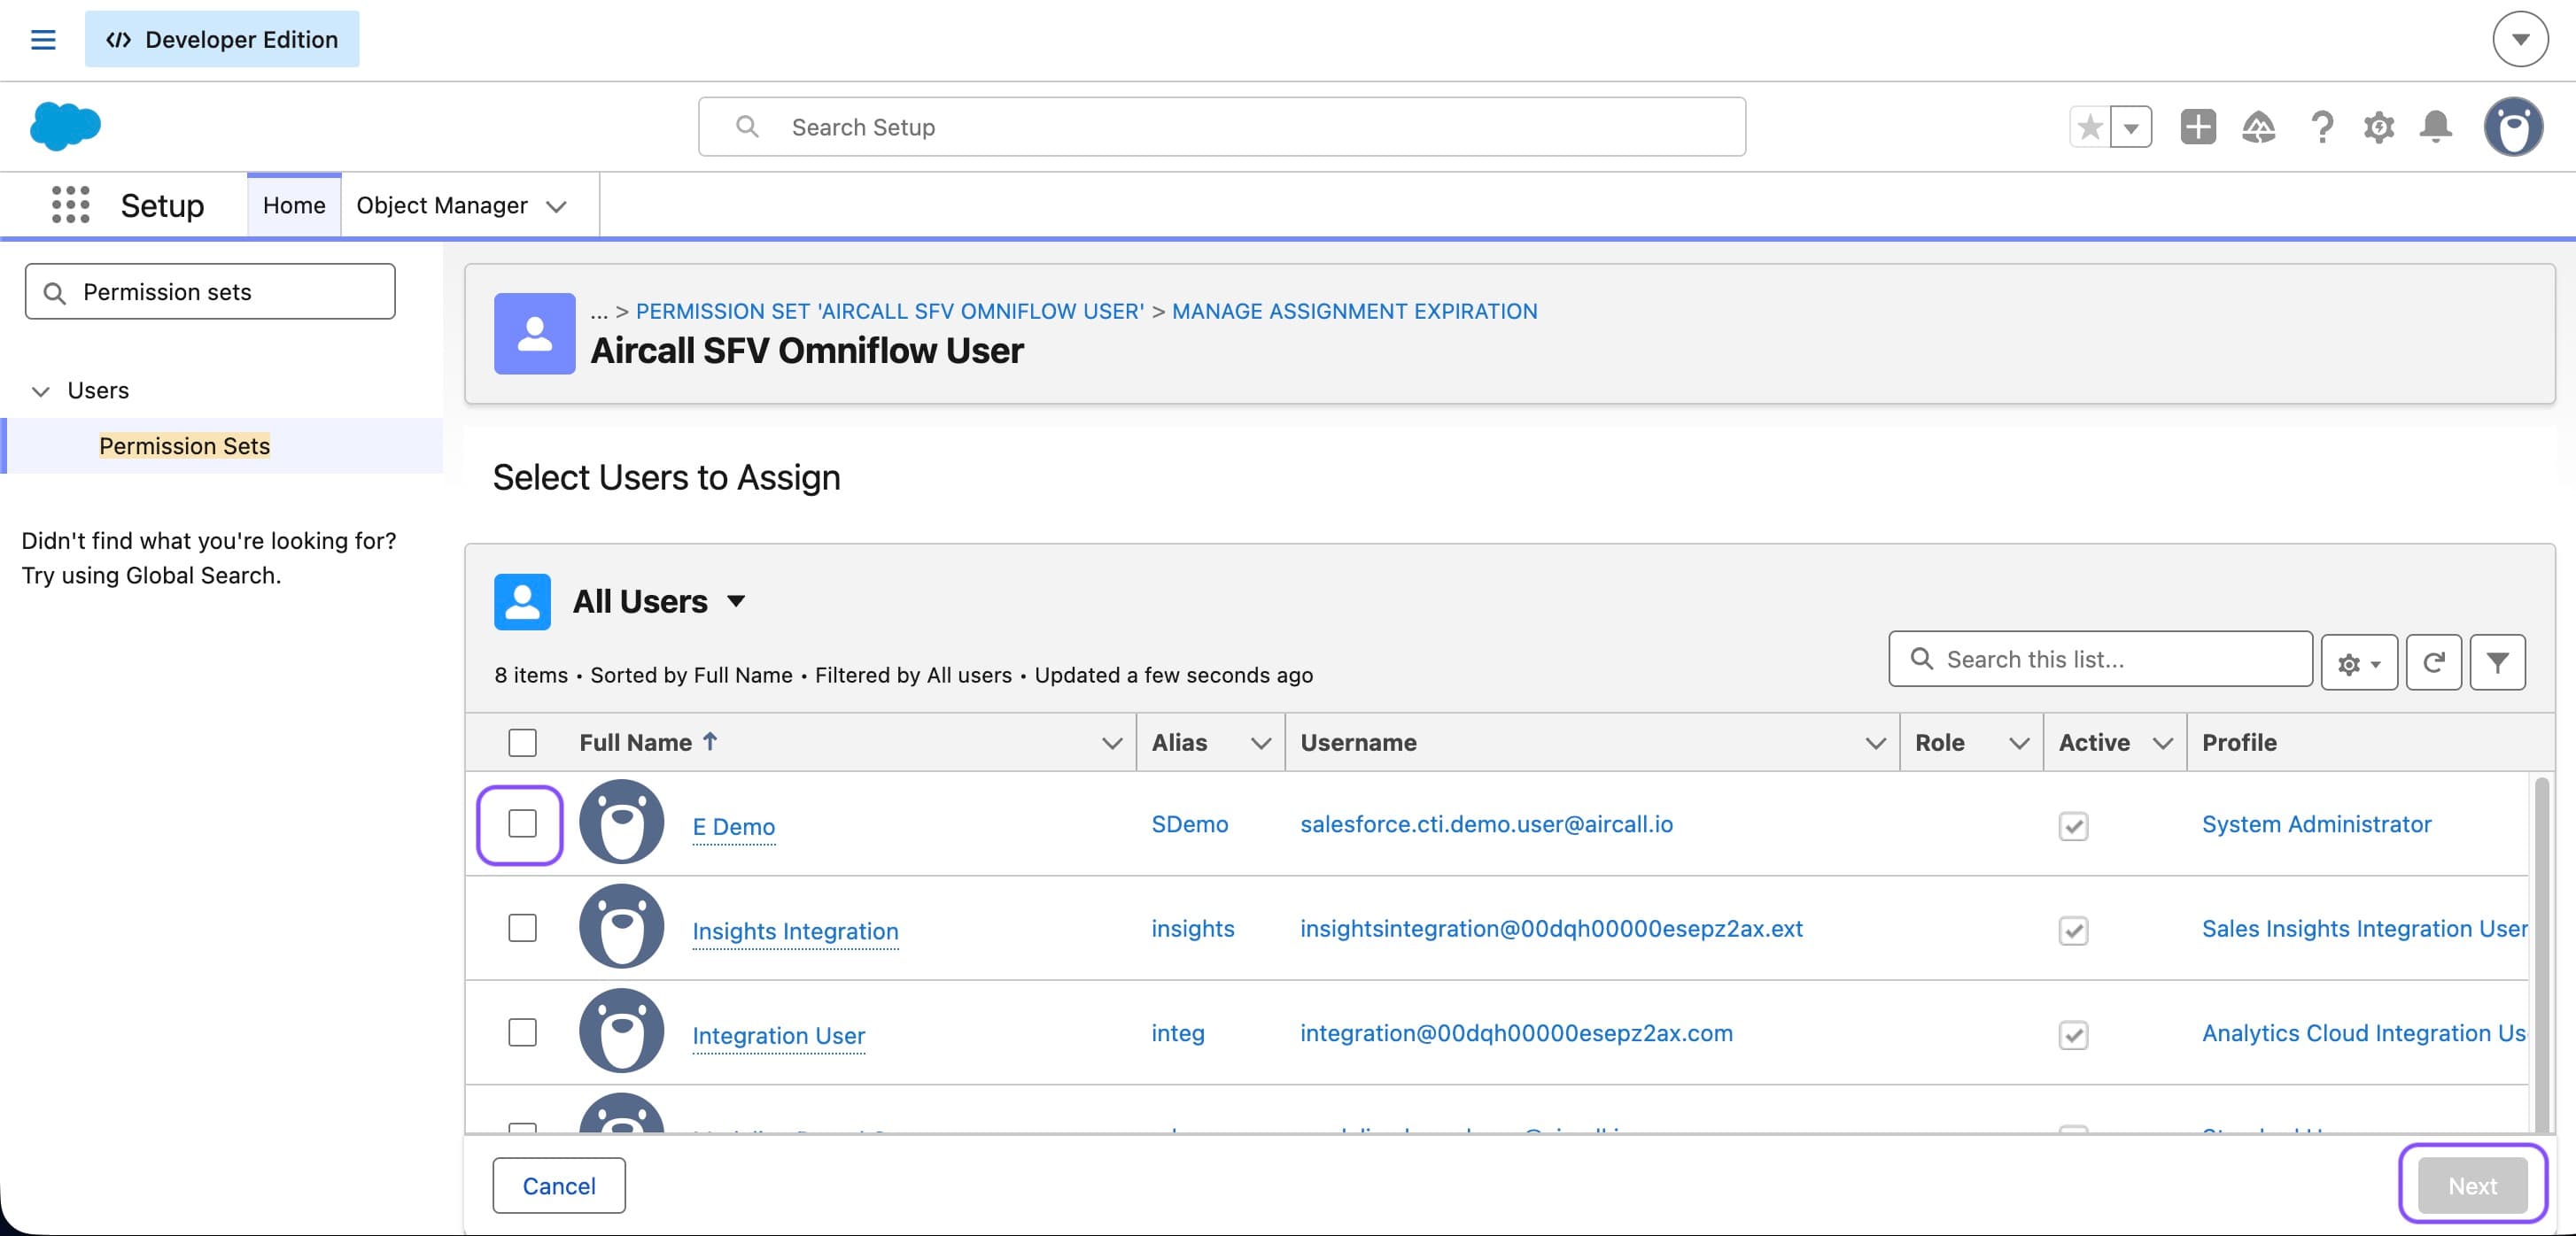The image size is (2576, 1236).
Task: Click the SDemo alias link
Action: pos(1190,824)
